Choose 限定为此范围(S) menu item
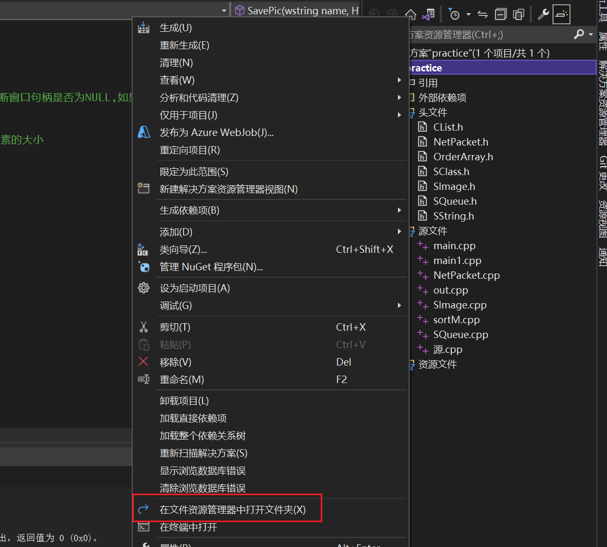Screen dimensions: 607x547 tap(194, 171)
